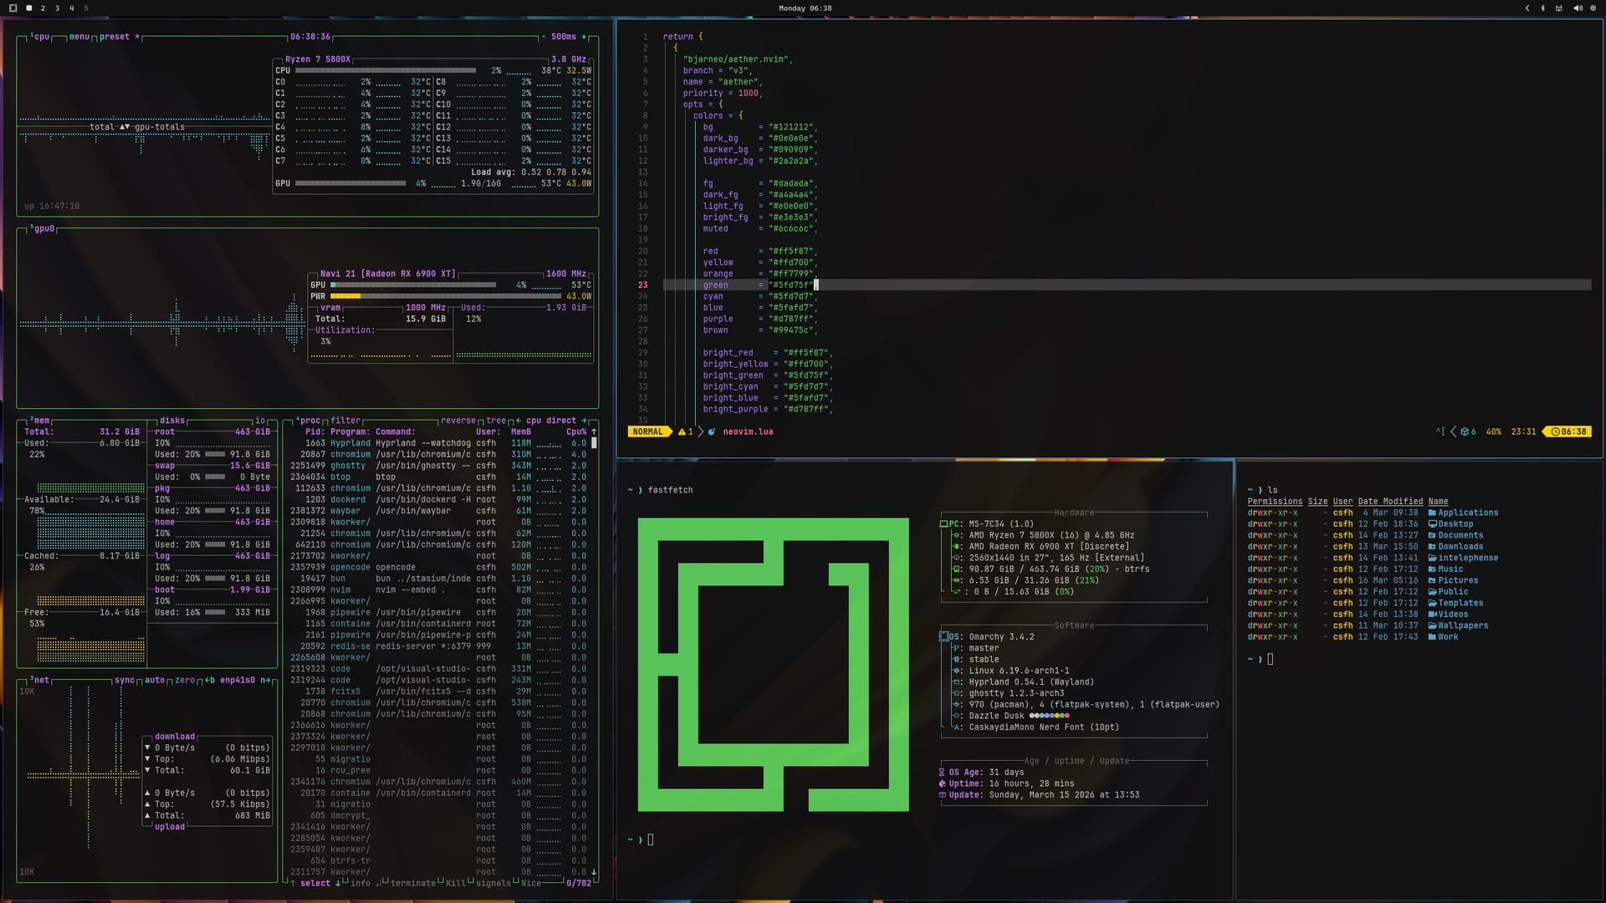The width and height of the screenshot is (1606, 903).
Task: Toggle tree view in btop proc panel
Action: [x=496, y=421]
